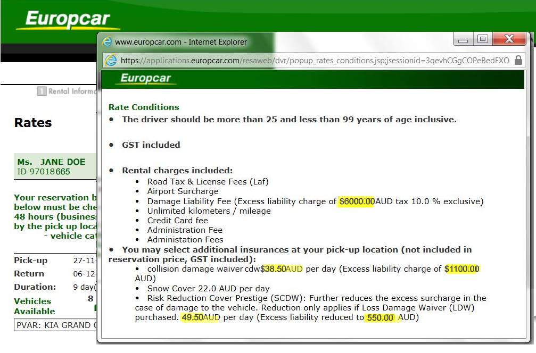Click the Europcar logo inside the popup window
The width and height of the screenshot is (536, 353).
click(x=145, y=79)
